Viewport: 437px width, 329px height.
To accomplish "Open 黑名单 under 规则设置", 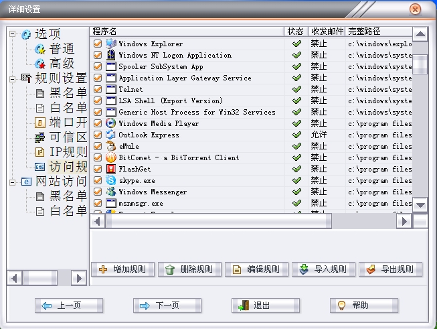I will [68, 93].
